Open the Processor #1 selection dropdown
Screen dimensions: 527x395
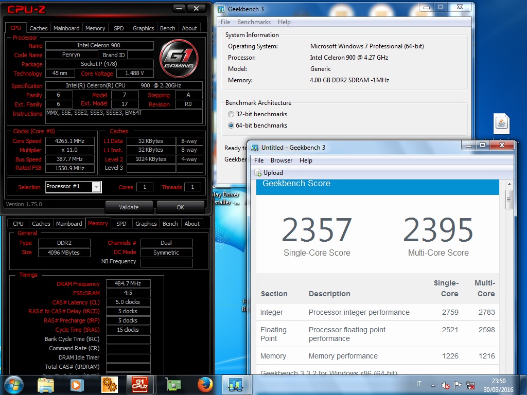[96, 187]
